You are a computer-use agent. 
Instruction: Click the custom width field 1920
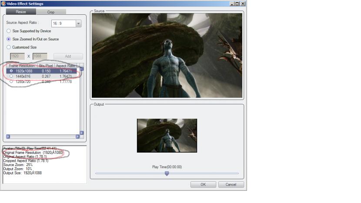point(17,56)
